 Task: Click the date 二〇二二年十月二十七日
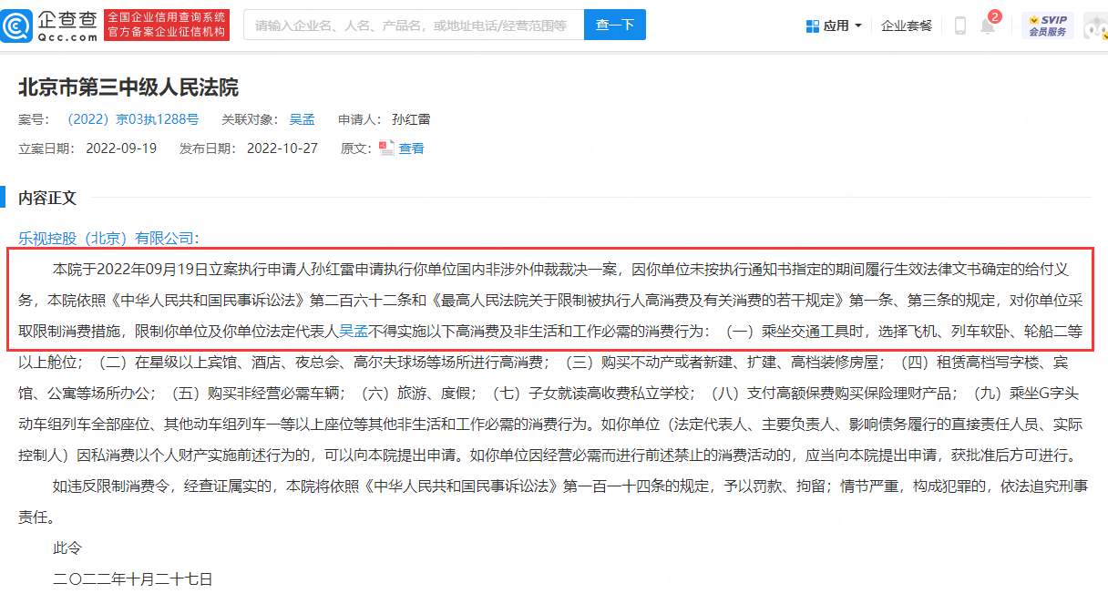132,578
